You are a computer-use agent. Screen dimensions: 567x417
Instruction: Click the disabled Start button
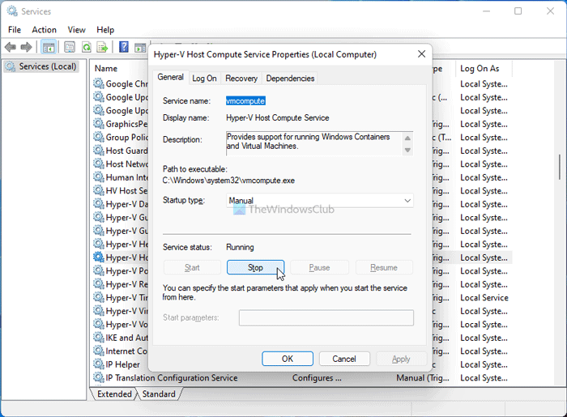pyautogui.click(x=192, y=267)
